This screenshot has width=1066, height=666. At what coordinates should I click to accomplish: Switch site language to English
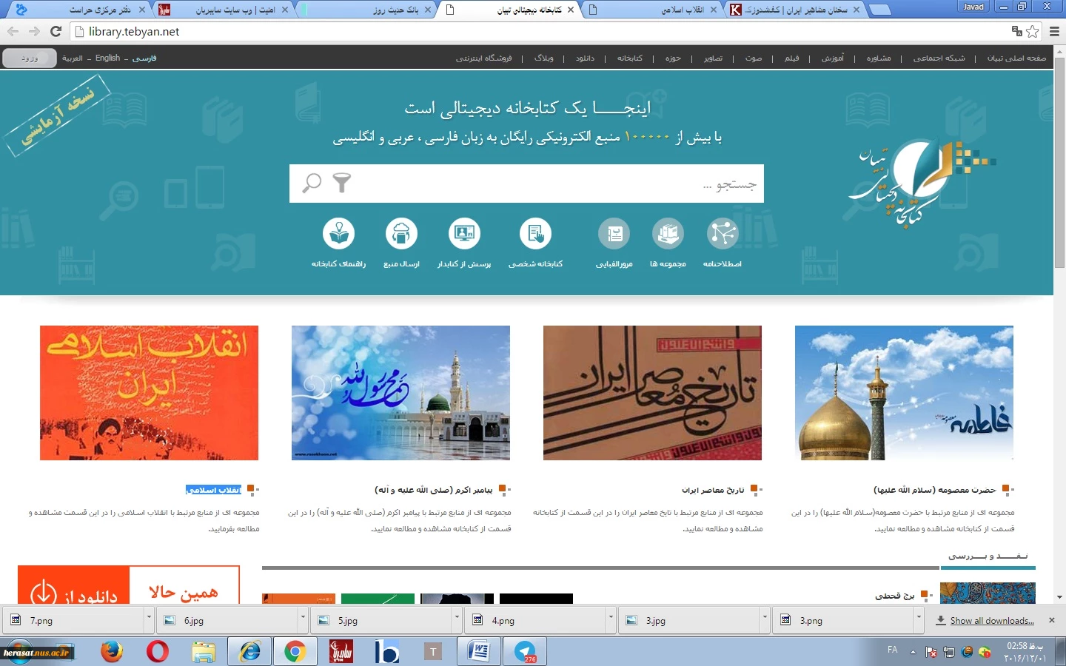click(107, 58)
